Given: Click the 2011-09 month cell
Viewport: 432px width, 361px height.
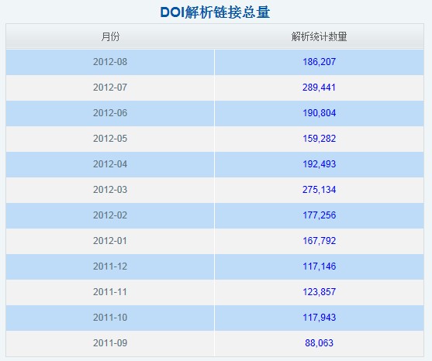Looking at the screenshot, I should point(110,344).
